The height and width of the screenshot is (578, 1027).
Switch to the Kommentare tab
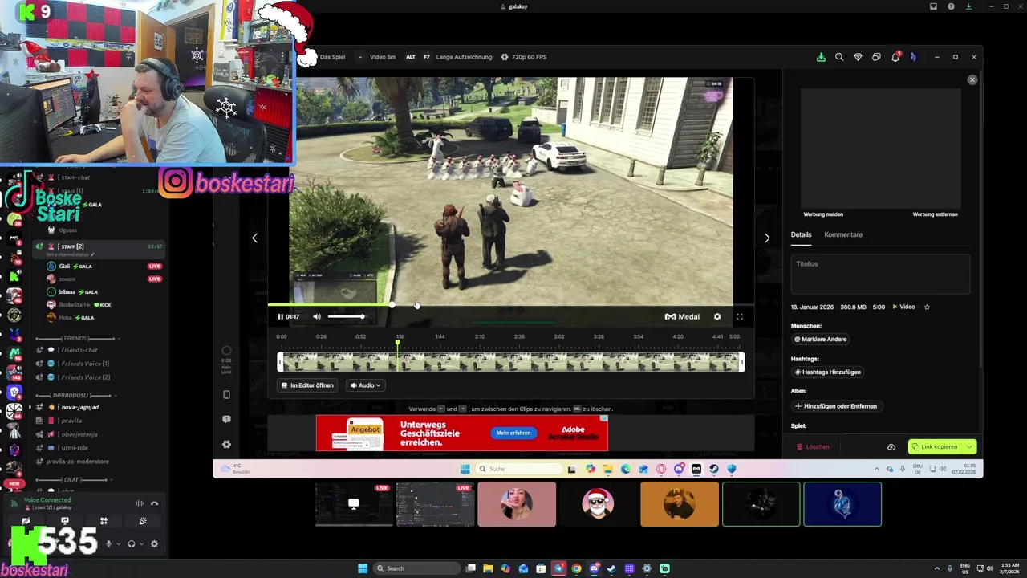(x=843, y=234)
